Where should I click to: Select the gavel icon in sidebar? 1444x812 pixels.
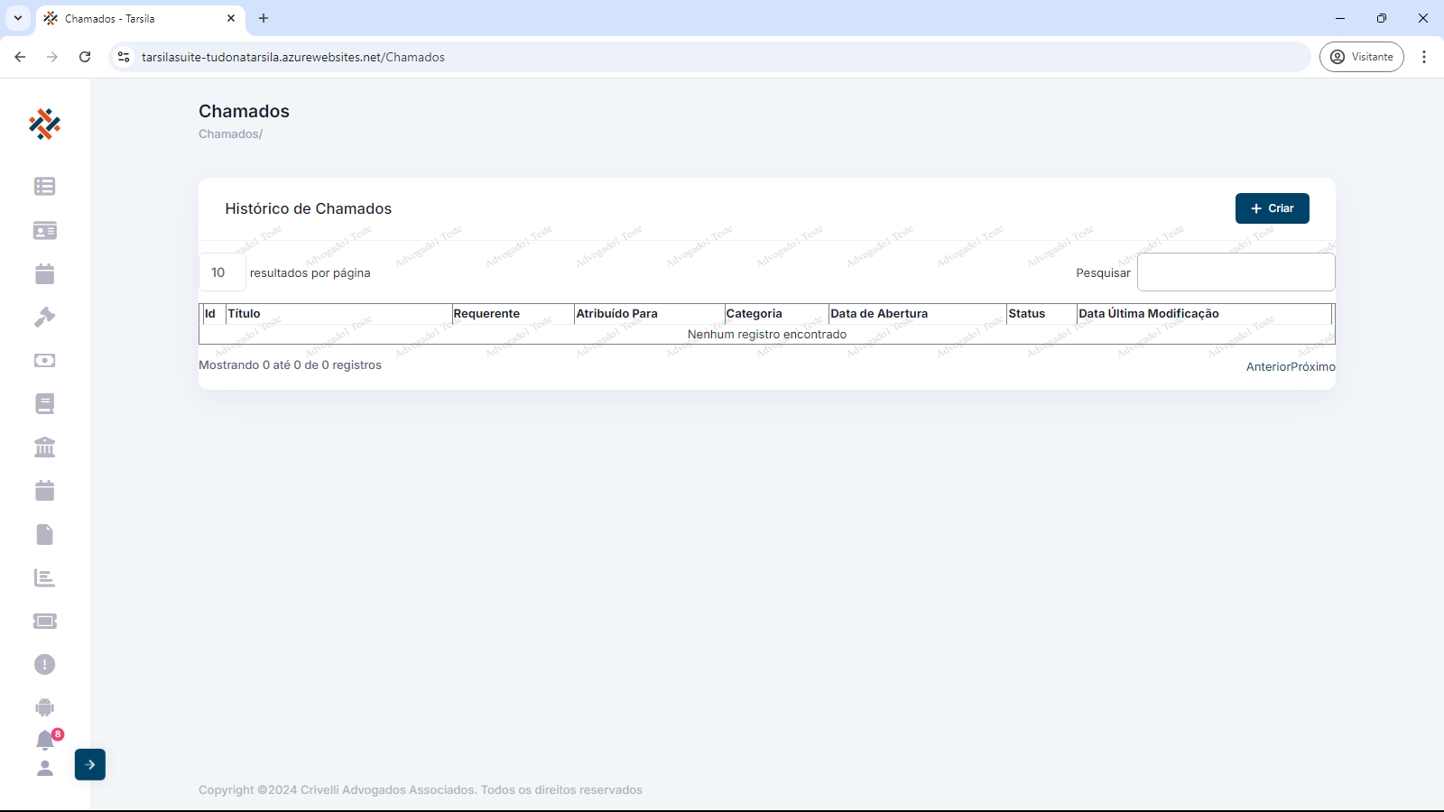tap(44, 318)
